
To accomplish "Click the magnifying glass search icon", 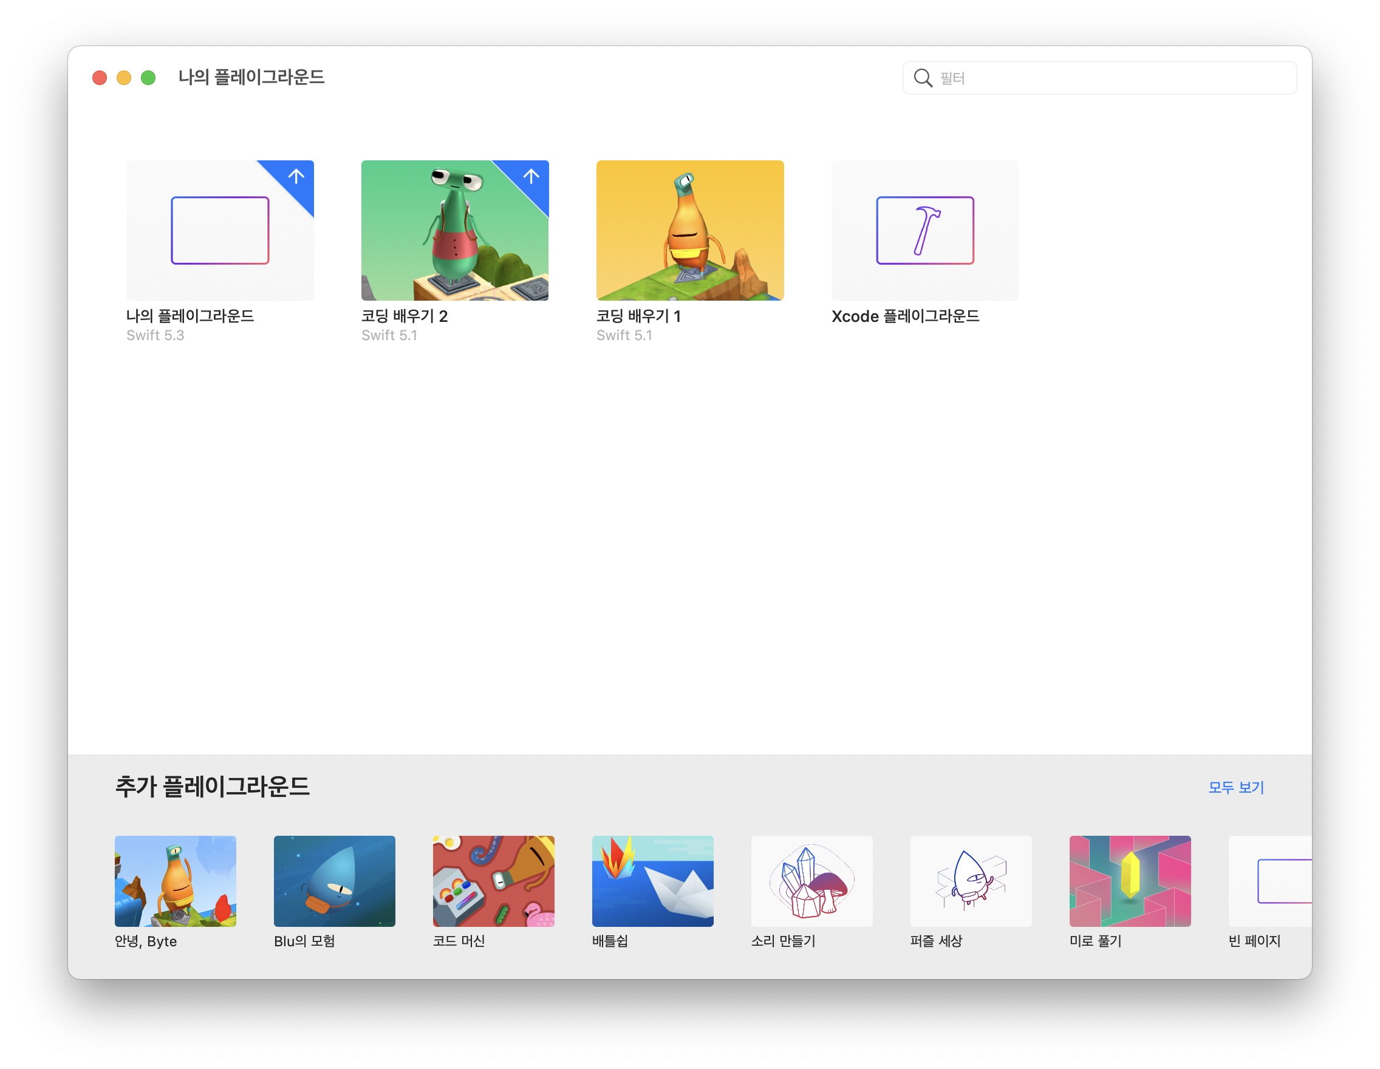I will (923, 78).
